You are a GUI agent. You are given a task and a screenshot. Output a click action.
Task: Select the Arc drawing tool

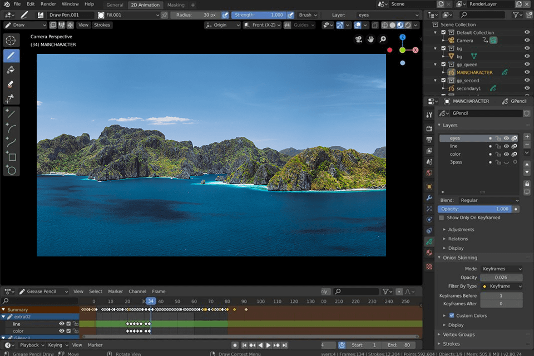click(x=11, y=128)
